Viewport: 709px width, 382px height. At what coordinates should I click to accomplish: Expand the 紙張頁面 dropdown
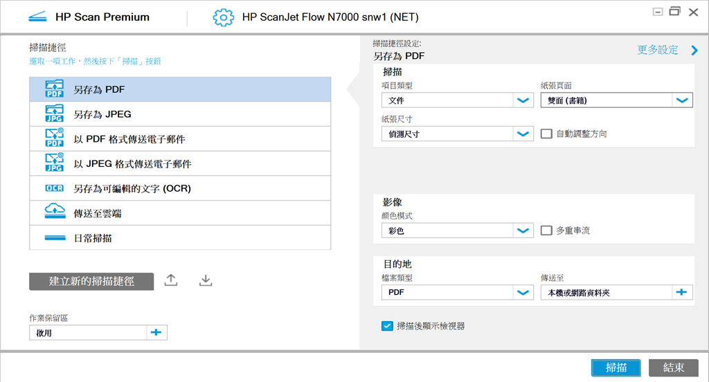point(683,100)
